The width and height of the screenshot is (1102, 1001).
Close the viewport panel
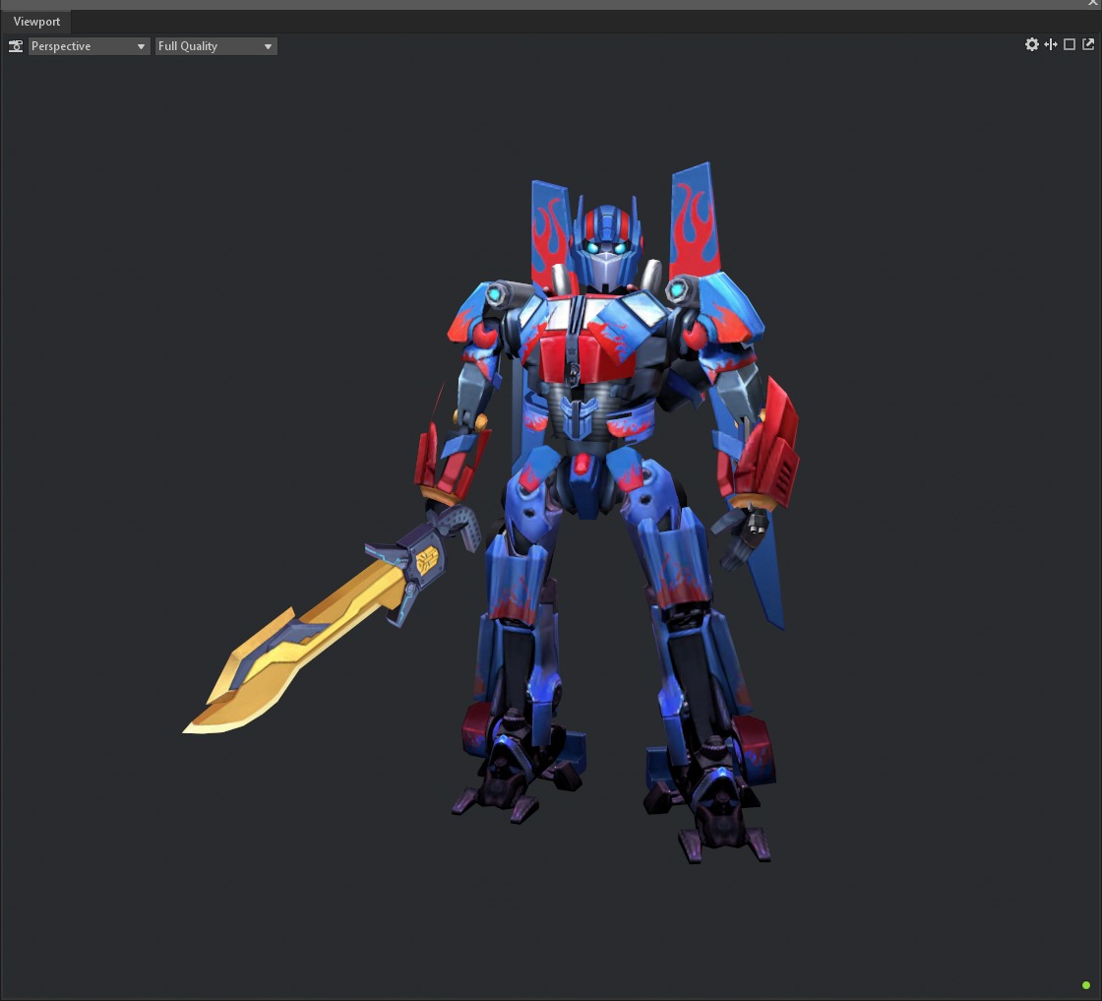(1093, 4)
